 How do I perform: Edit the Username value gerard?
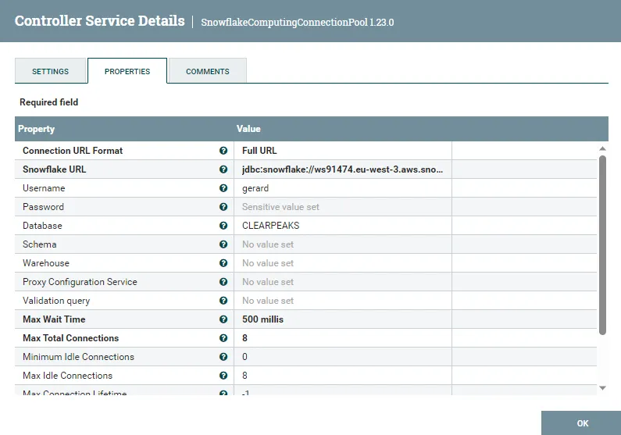(342, 188)
